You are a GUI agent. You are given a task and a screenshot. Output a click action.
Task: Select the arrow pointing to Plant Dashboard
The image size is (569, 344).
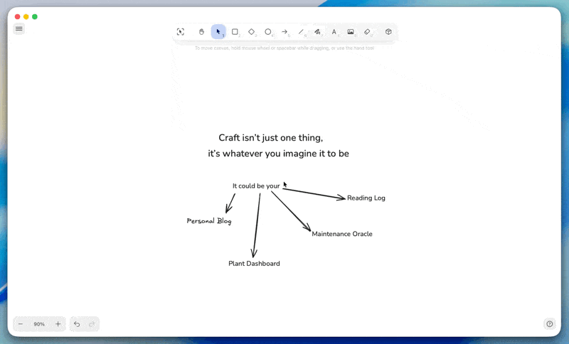click(x=257, y=225)
